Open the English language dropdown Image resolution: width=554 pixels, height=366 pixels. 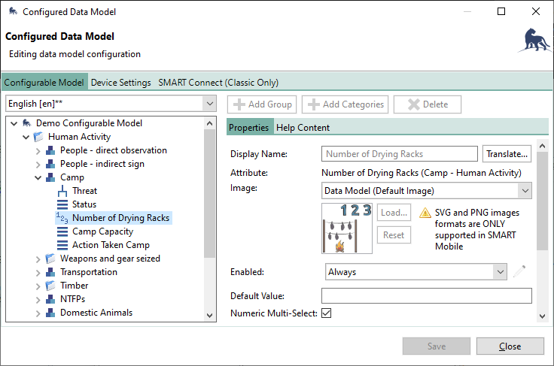111,104
